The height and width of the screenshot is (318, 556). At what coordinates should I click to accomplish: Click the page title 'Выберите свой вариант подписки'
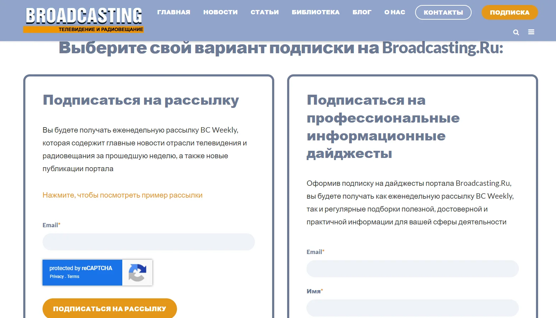281,48
